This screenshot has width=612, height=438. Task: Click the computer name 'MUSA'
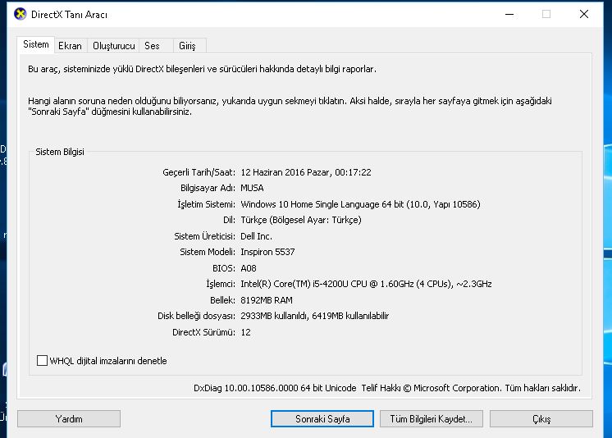252,188
